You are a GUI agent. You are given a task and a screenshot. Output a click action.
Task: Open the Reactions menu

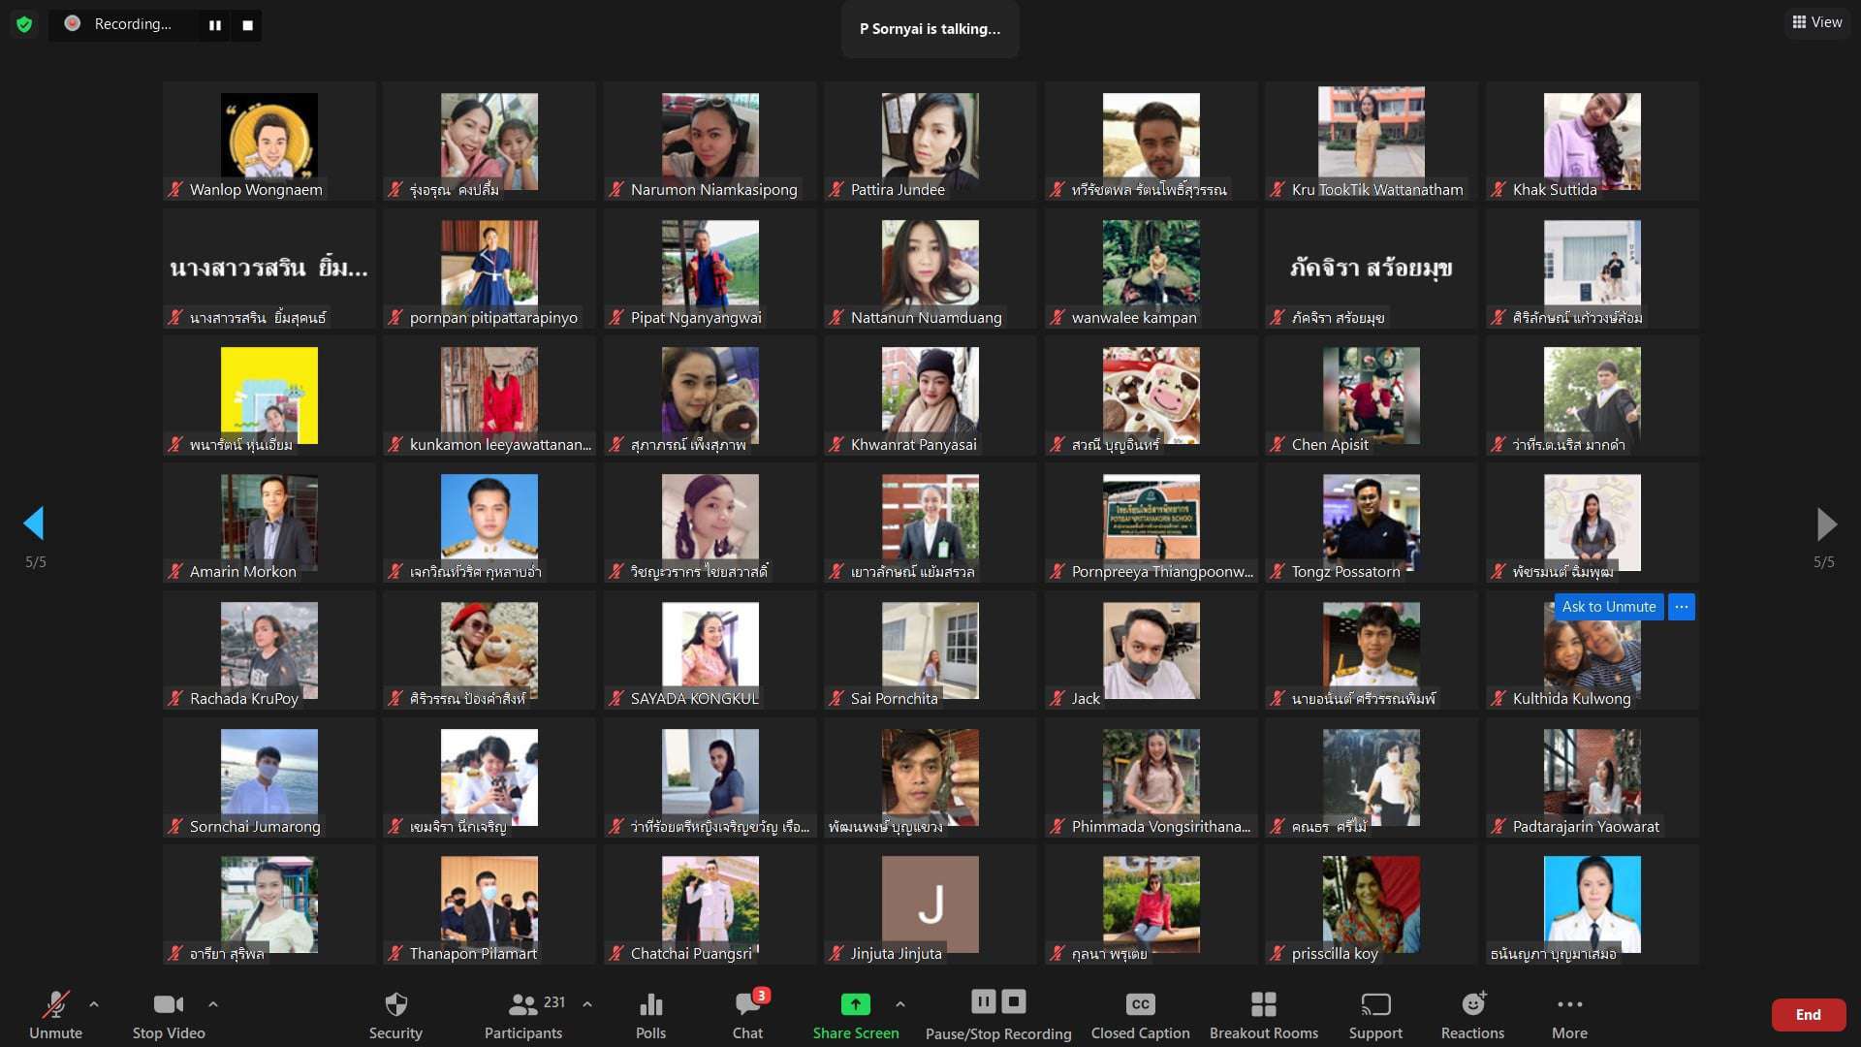tap(1472, 1004)
